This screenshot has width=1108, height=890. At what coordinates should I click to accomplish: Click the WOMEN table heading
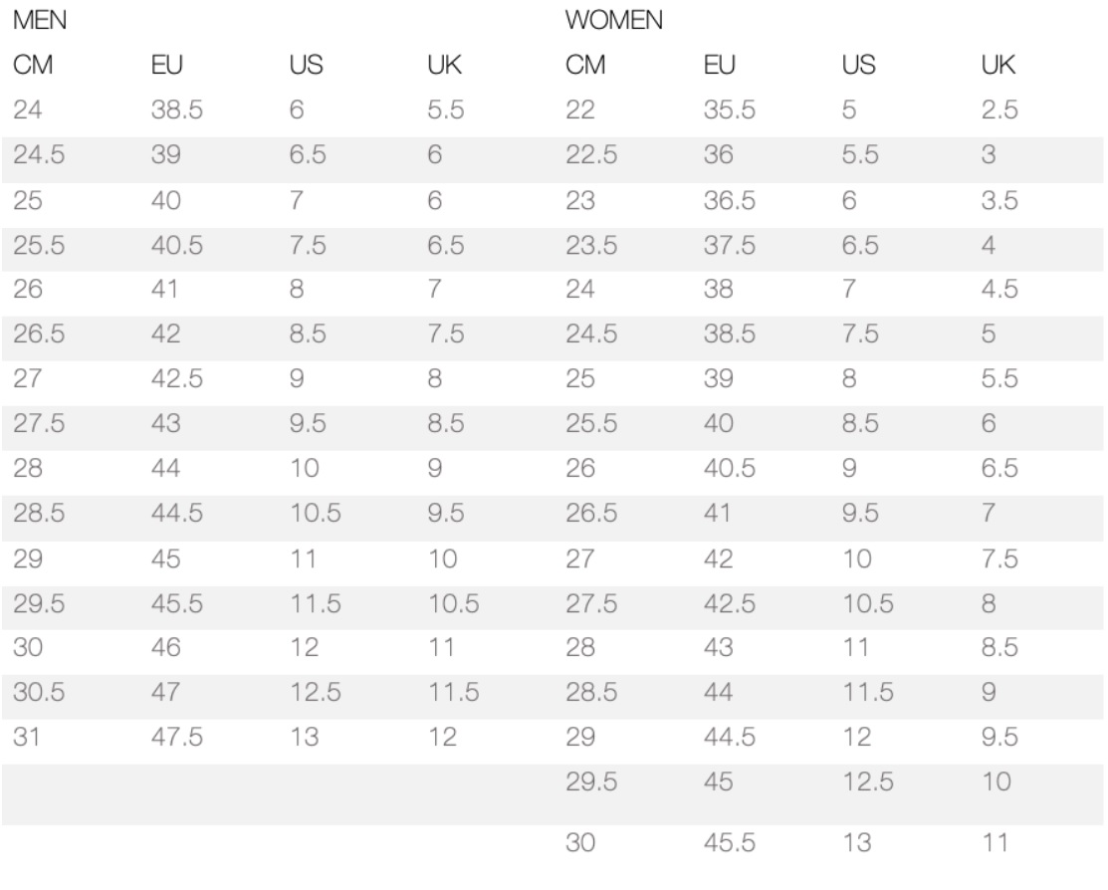[613, 20]
